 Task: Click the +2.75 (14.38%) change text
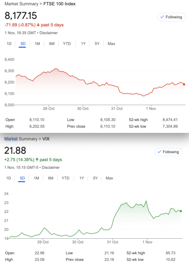pos(19,160)
